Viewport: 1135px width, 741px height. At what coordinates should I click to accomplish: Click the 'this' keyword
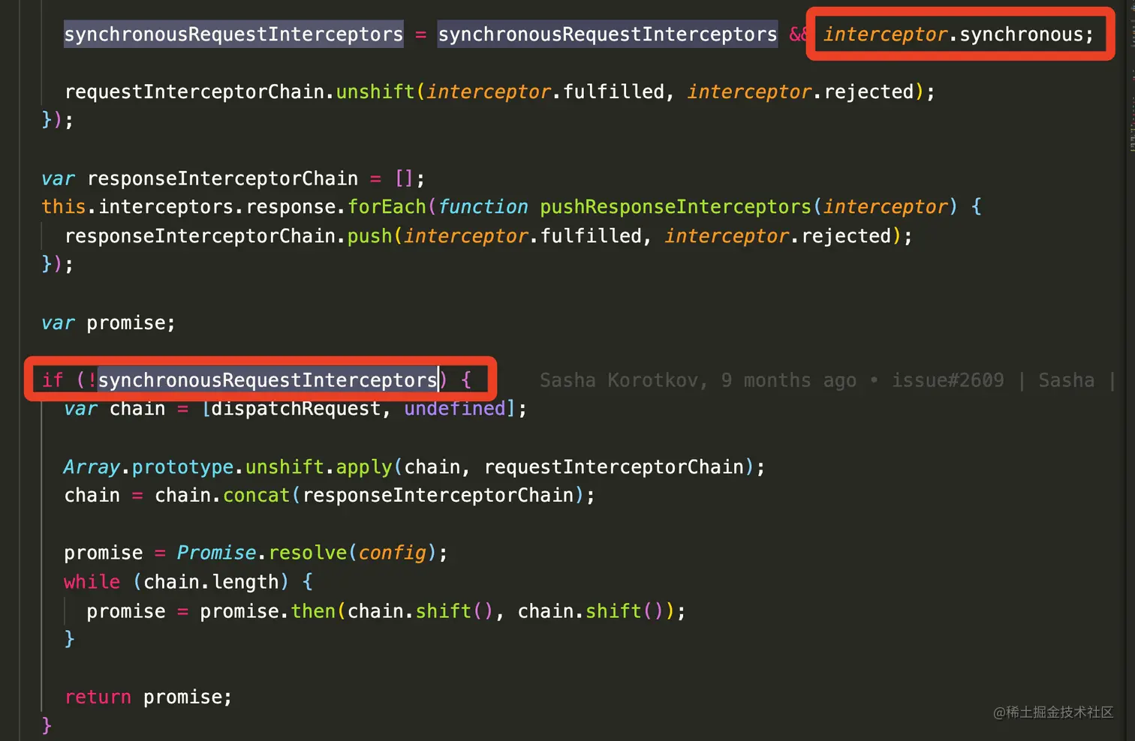tap(64, 206)
